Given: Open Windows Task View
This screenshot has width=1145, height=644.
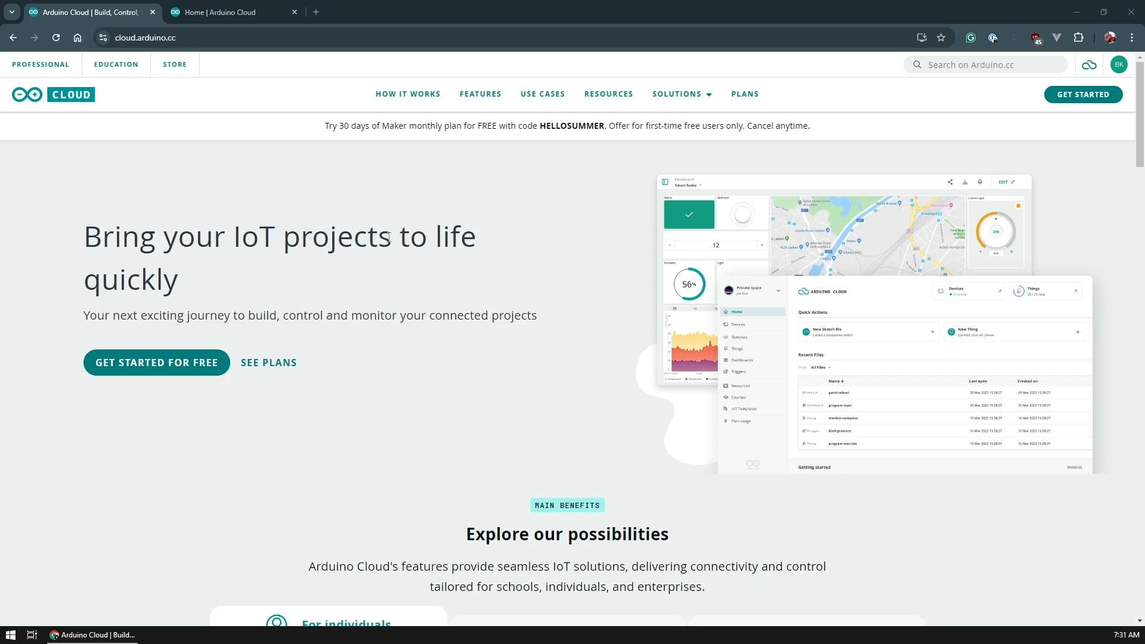Looking at the screenshot, I should 32,635.
